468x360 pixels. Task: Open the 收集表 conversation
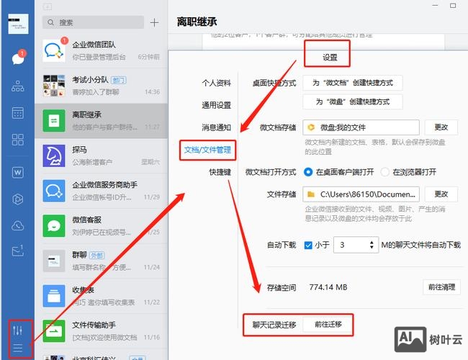click(x=102, y=296)
